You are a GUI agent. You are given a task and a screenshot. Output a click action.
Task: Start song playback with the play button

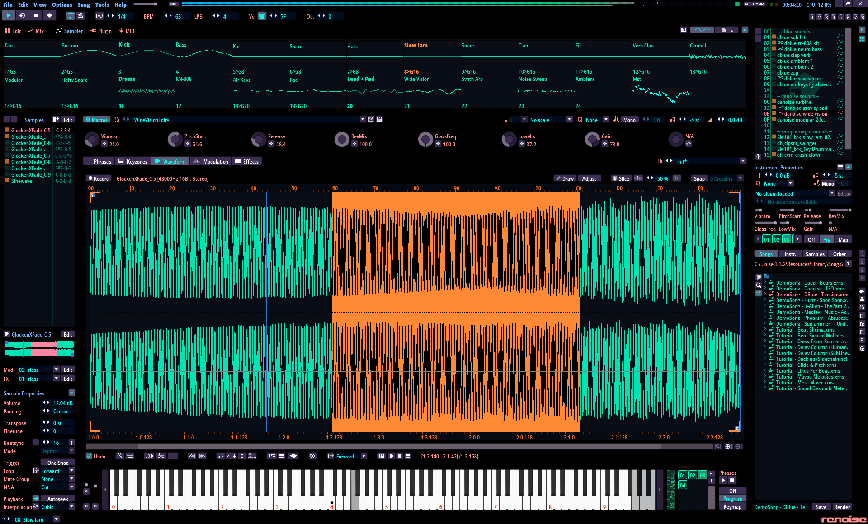tap(9, 16)
